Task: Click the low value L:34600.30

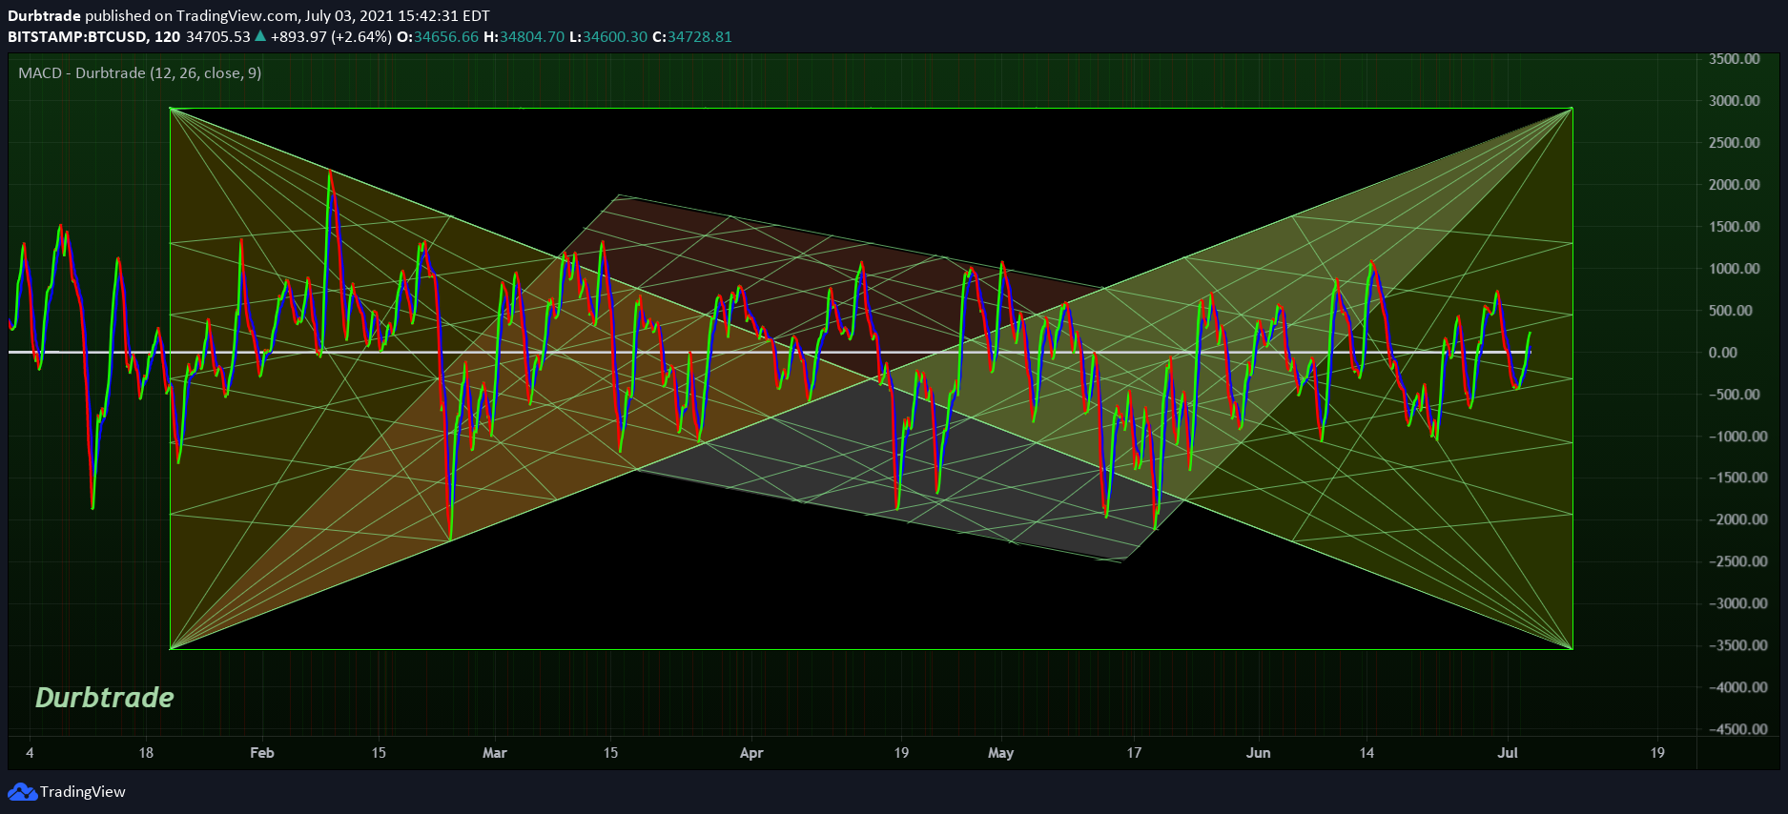Action: tap(608, 36)
